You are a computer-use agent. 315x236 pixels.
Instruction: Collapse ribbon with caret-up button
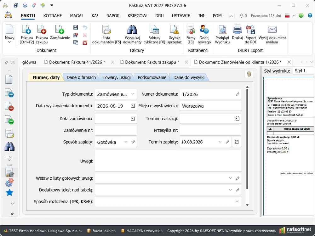232,16
